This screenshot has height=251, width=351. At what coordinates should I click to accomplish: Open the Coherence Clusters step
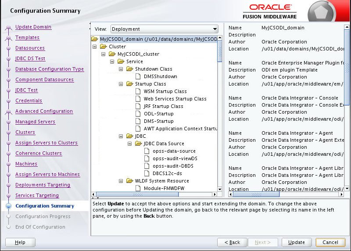pyautogui.click(x=39, y=153)
